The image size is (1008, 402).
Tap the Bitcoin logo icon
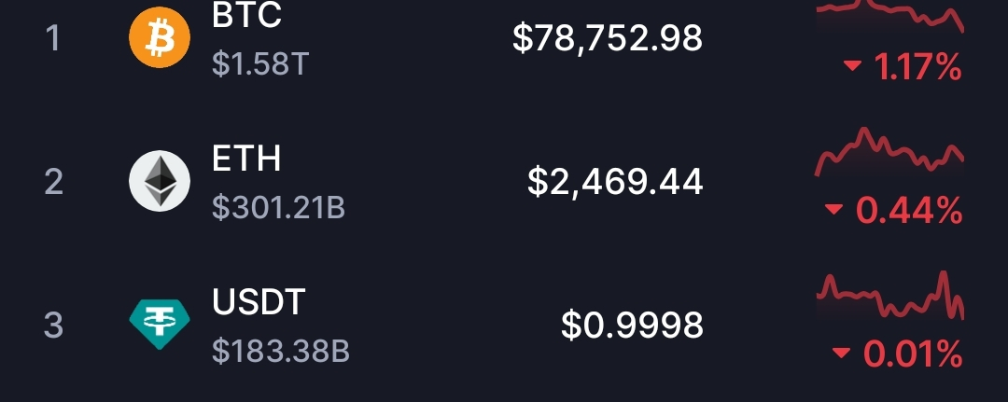coord(160,38)
